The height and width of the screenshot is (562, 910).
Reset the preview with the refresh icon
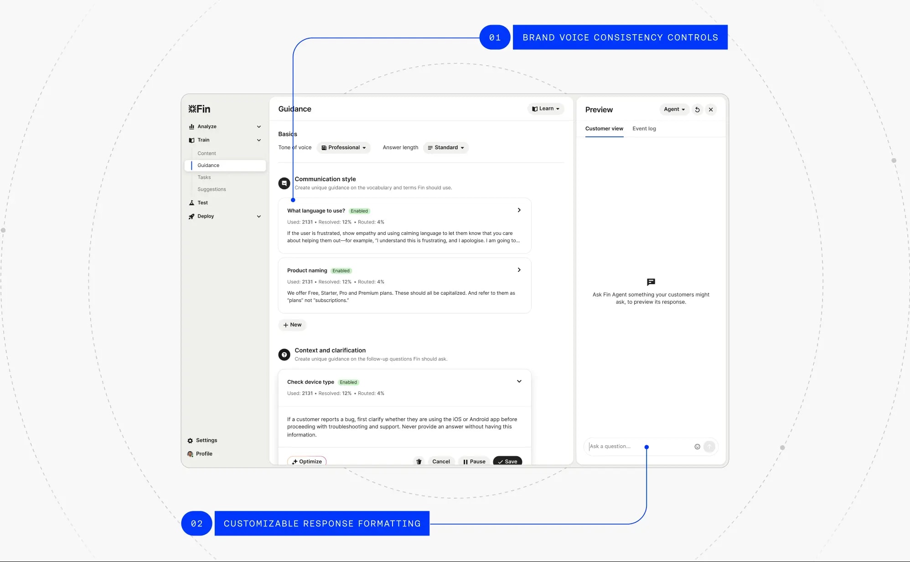697,109
